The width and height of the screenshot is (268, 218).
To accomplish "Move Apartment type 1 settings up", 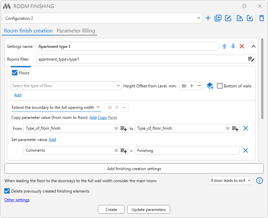I will pyautogui.click(x=224, y=46).
